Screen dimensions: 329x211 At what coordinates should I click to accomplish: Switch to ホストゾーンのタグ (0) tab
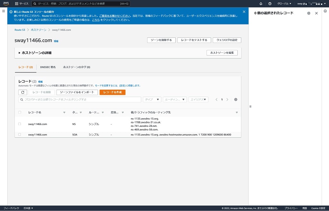(76, 67)
